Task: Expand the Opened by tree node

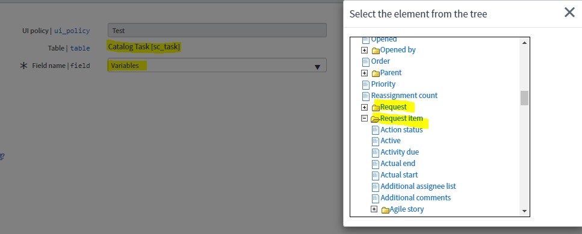Action: point(365,50)
